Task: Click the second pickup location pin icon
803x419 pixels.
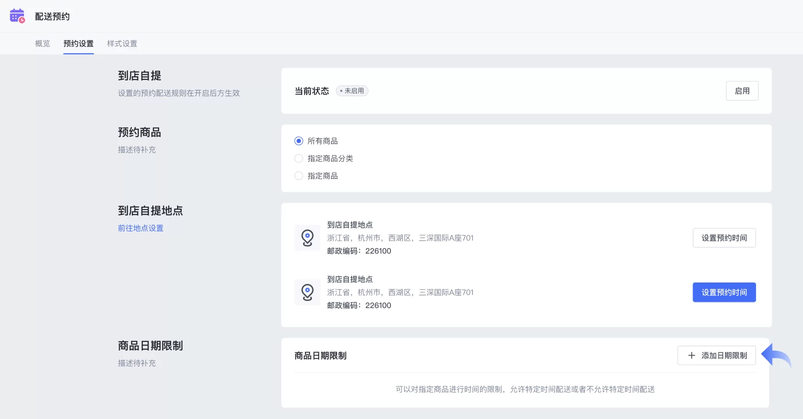Action: 307,292
